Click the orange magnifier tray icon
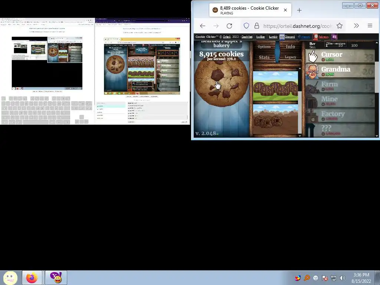Image resolution: width=380 pixels, height=285 pixels. point(307,278)
